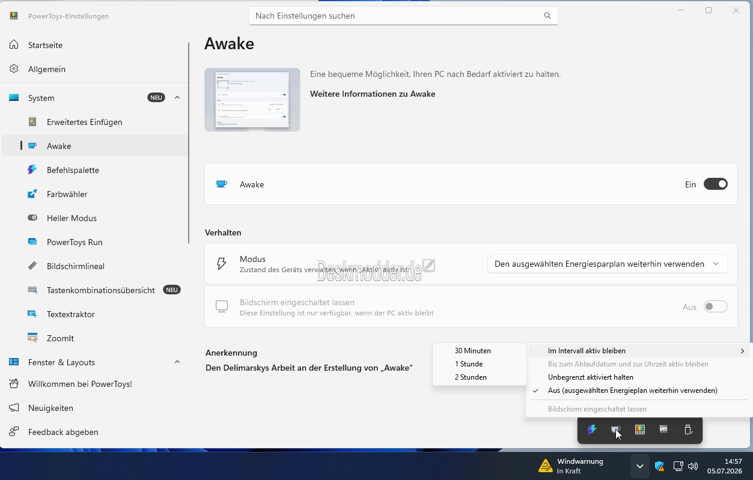Click the search magnifier icon
753x480 pixels.
coord(547,16)
